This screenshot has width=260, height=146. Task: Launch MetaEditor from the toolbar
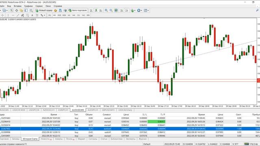click(x=55, y=11)
